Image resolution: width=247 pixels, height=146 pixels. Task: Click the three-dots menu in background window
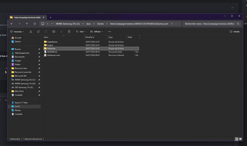pos(232,8)
